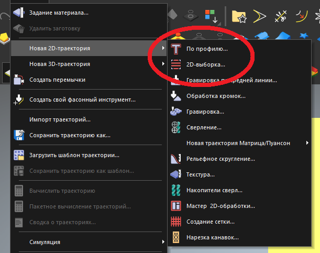The width and height of the screenshot is (320, 253).
Task: Expand the Симуляция submenu arrow
Action: pos(163,242)
